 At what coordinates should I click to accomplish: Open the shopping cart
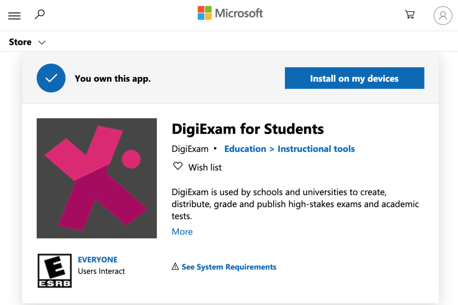410,14
